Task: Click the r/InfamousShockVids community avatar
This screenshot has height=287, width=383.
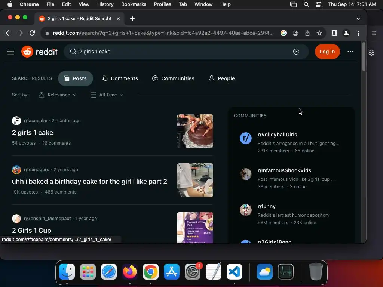Action: click(245, 174)
